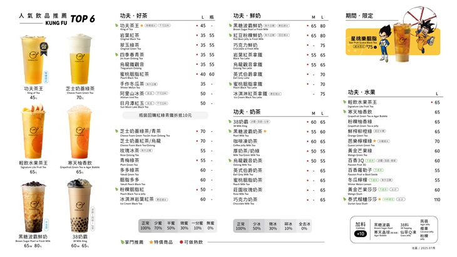Click the 可做熱飲 red dot legend icon
Image resolution: width=457 pixels, height=257 pixels.
click(182, 242)
